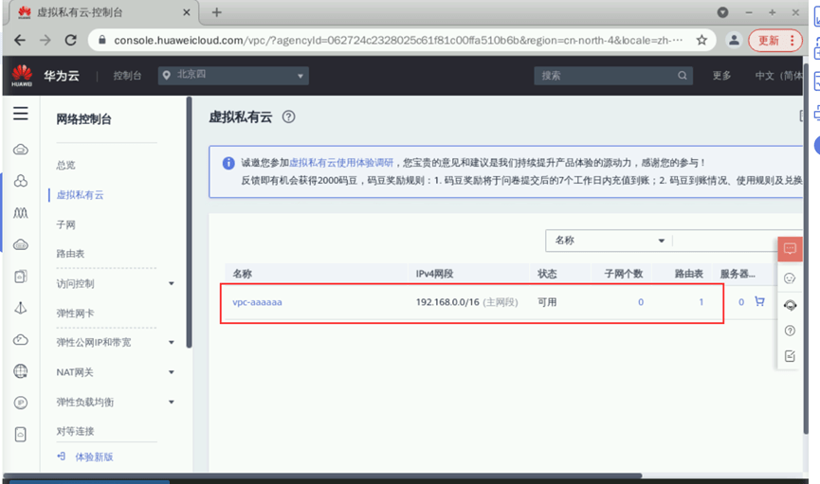Click the top 搜索 input field
Image resolution: width=820 pixels, height=484 pixels.
pyautogui.click(x=607, y=75)
